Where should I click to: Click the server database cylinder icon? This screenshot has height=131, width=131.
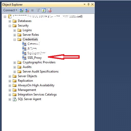[10, 16]
